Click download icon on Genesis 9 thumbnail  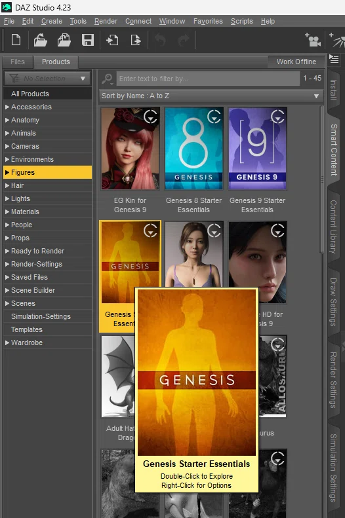(277, 117)
